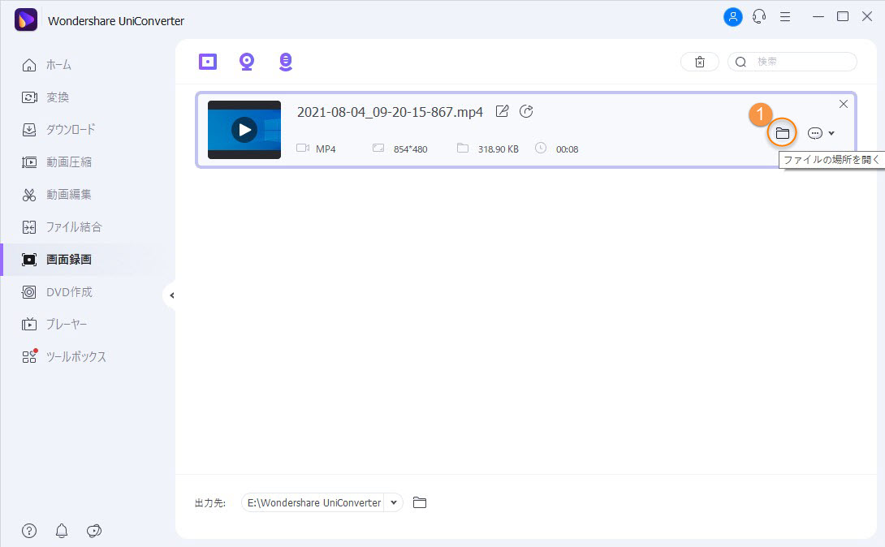Click the re-record circular arrow icon
The height and width of the screenshot is (547, 885).
tap(526, 111)
